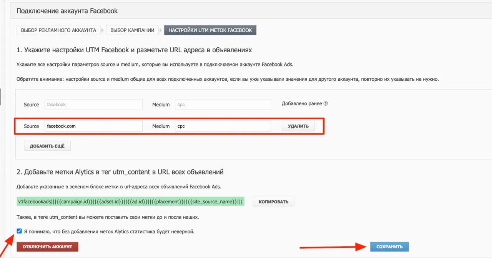This screenshot has width=492, height=258.
Task: Open the 'Выбор кампании' step tab
Action: tap(132, 30)
